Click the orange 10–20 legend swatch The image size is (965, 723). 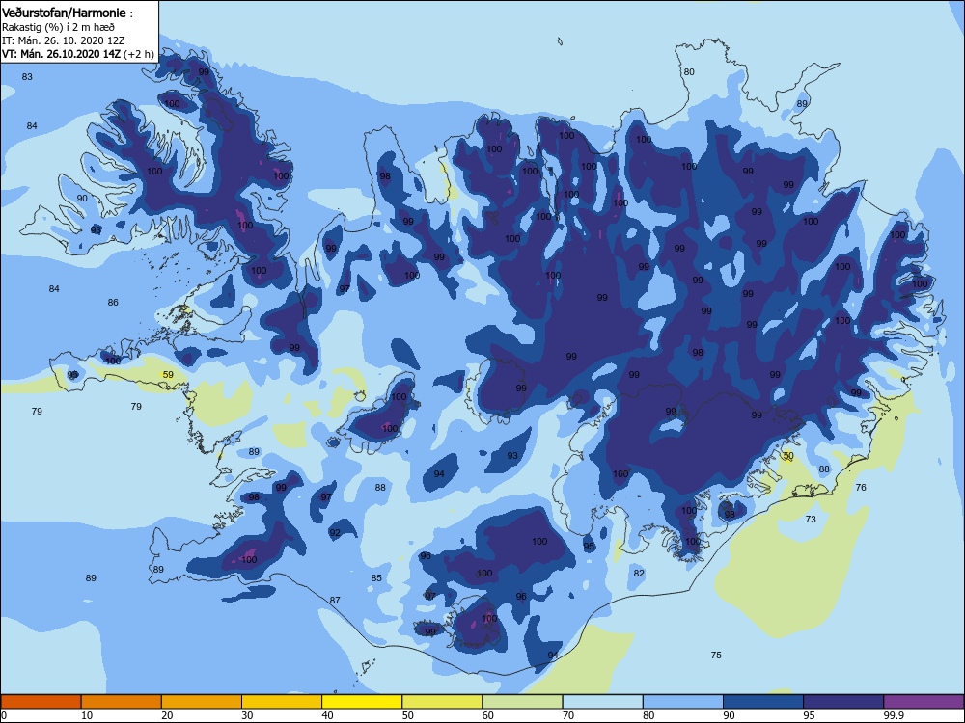(122, 702)
